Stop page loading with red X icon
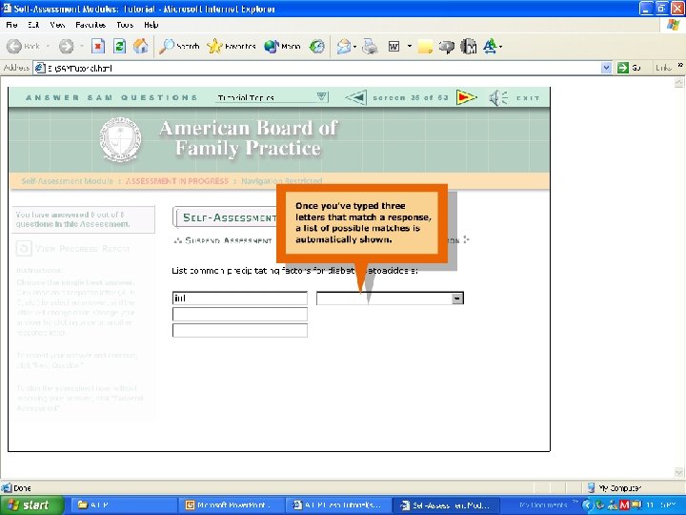The image size is (686, 515). (98, 46)
